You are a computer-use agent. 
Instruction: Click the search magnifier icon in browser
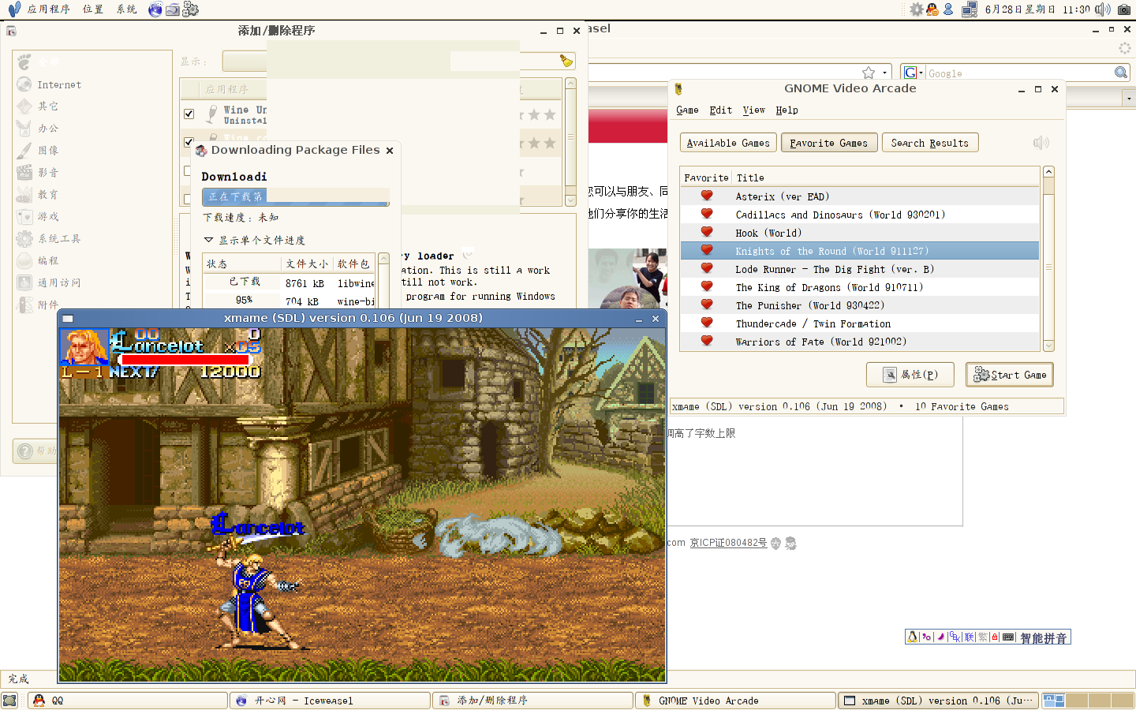(1121, 73)
